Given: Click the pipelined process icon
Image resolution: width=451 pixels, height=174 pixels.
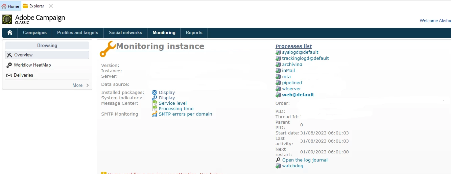Looking at the screenshot, I should click(278, 83).
